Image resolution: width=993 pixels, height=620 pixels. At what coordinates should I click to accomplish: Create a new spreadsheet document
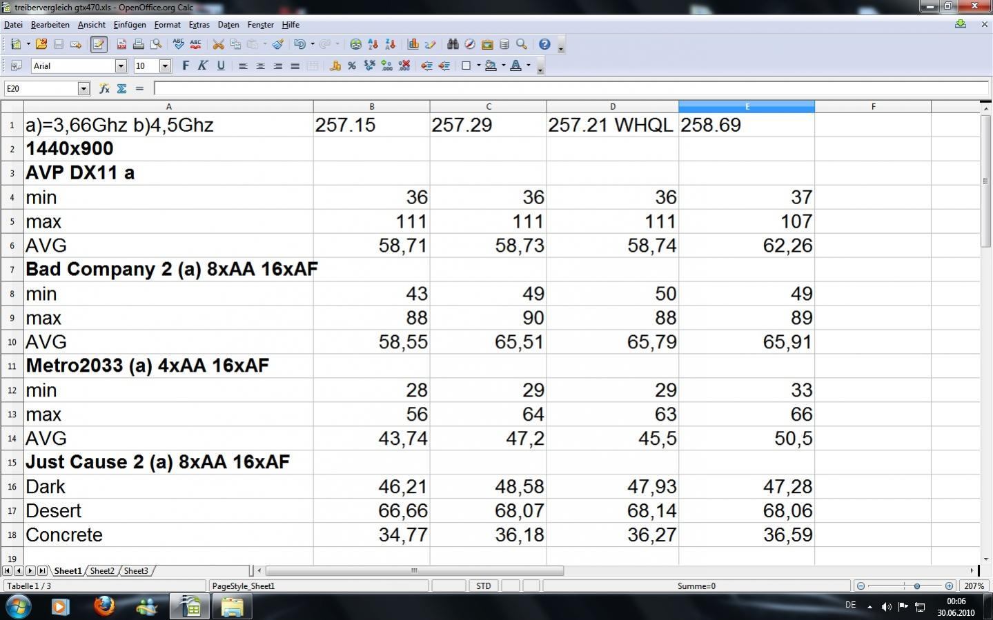[x=16, y=44]
